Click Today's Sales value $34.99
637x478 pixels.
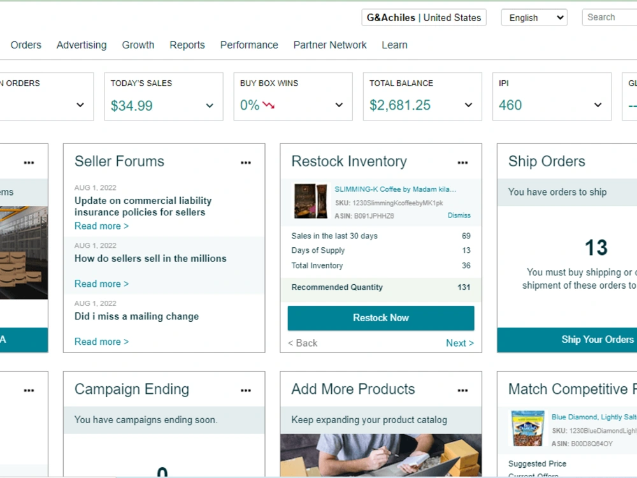click(x=132, y=106)
